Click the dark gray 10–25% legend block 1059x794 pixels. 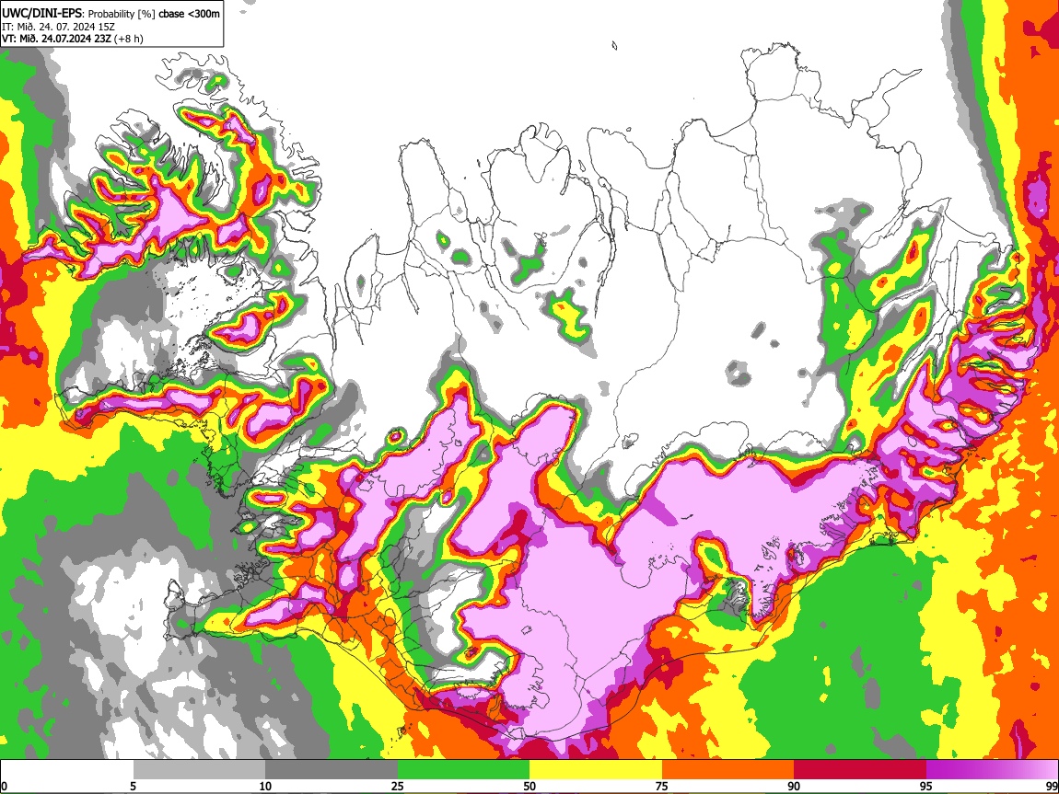point(332,770)
